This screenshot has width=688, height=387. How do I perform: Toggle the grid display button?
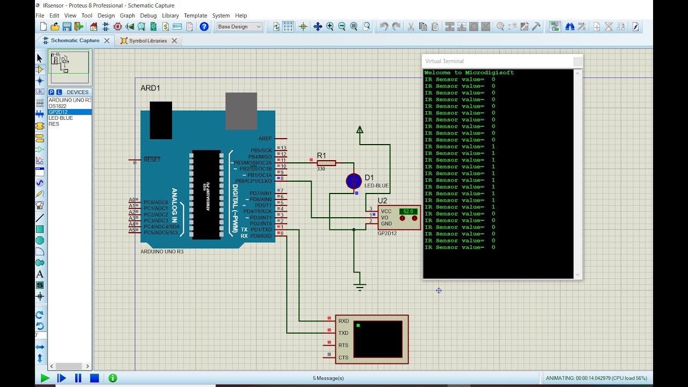click(x=289, y=26)
